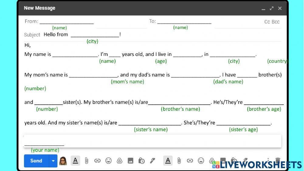Click the Hi, greeting text
Image resolution: width=304 pixels, height=171 pixels.
[28, 45]
